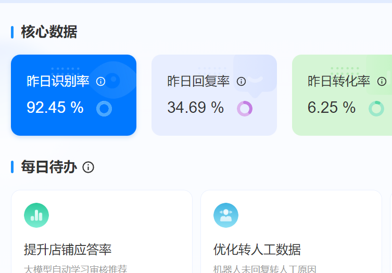Click the 大模型自动学习审核推荐 description
This screenshot has height=273, width=392.
click(75, 269)
